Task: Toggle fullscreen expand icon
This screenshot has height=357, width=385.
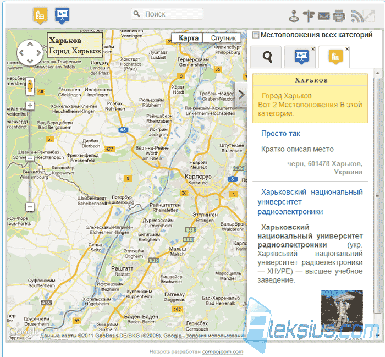Action: point(369,16)
